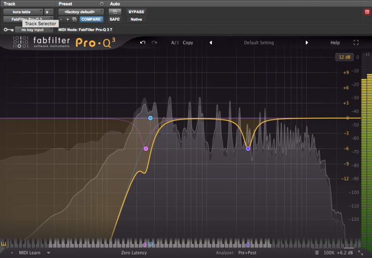Click the Copy A to B button

[x=188, y=43]
